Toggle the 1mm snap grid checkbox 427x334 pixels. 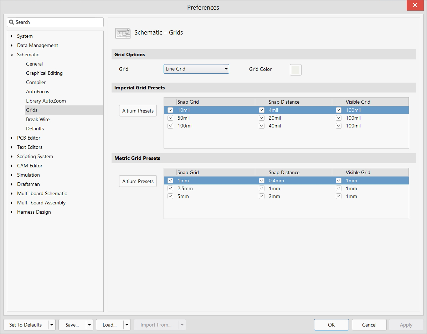(x=170, y=181)
